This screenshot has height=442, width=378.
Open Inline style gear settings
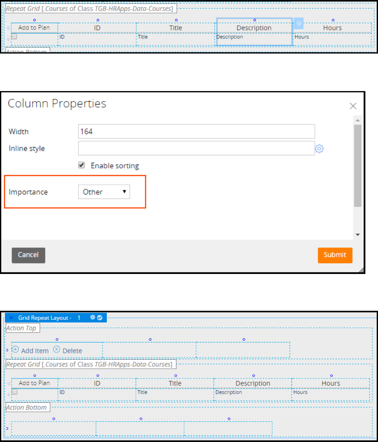(319, 149)
